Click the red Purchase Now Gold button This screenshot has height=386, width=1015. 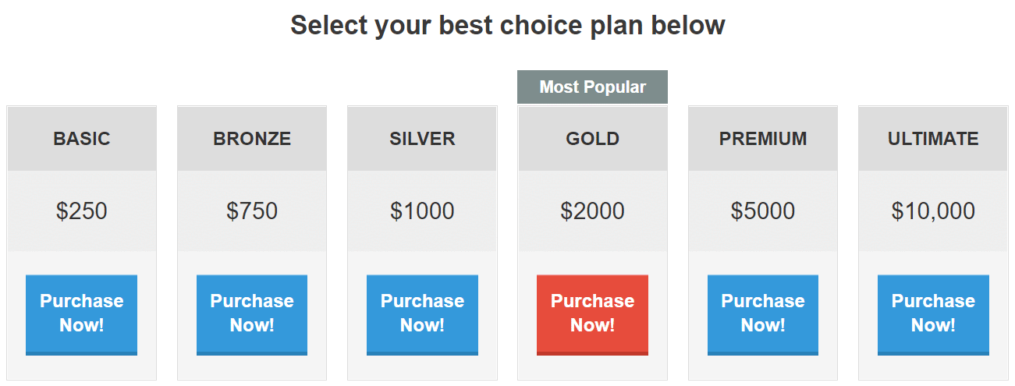click(x=592, y=314)
